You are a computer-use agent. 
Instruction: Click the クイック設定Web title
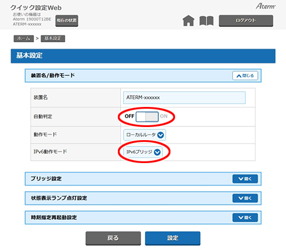click(36, 7)
